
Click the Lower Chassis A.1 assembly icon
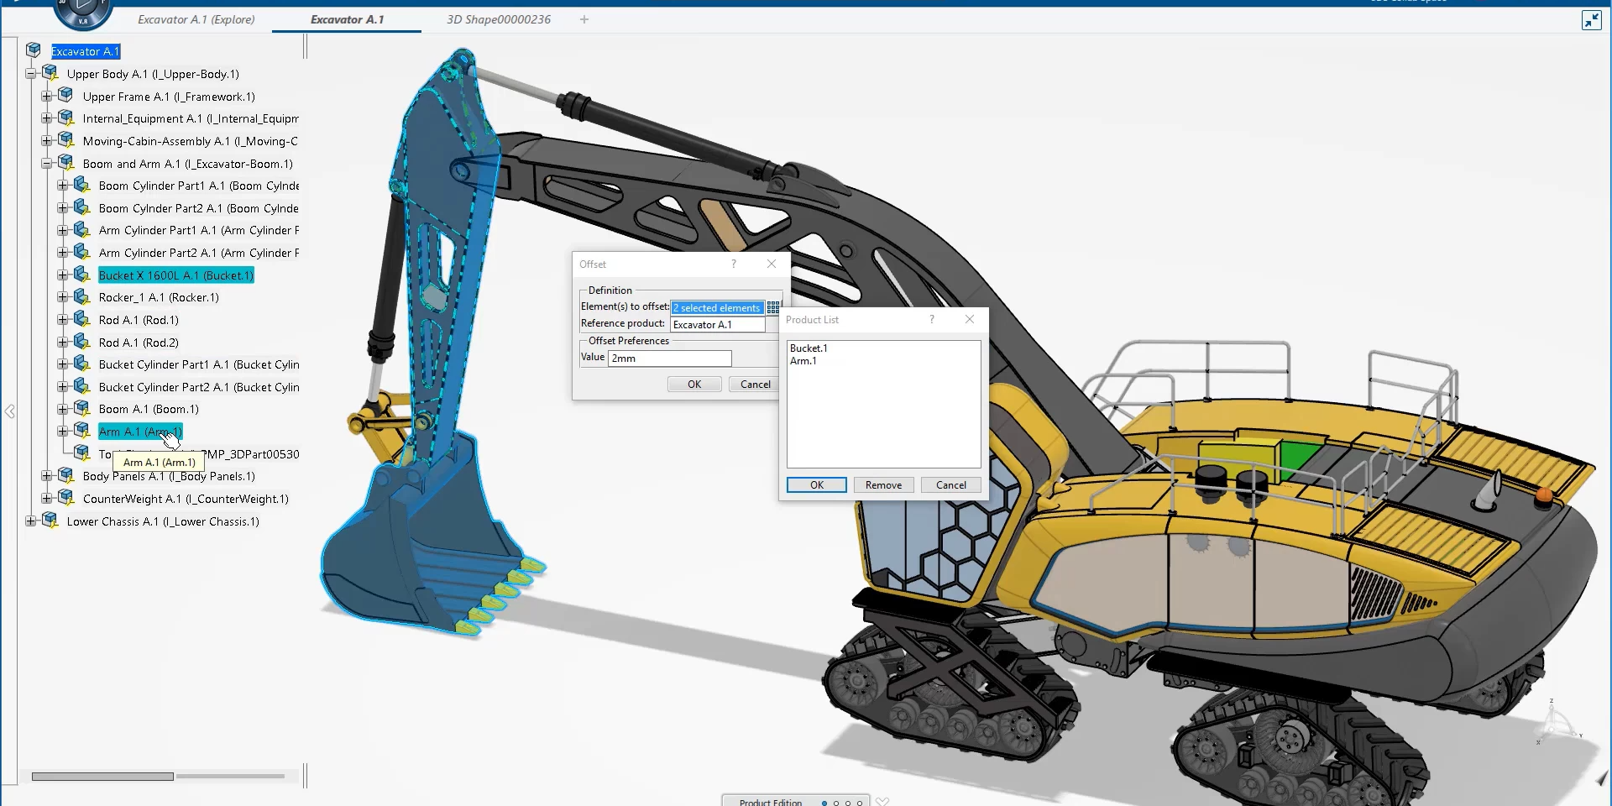pyautogui.click(x=50, y=521)
